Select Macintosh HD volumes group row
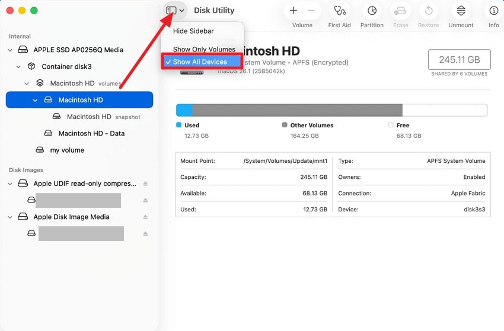Viewport: 504px width, 331px height. pos(79,83)
